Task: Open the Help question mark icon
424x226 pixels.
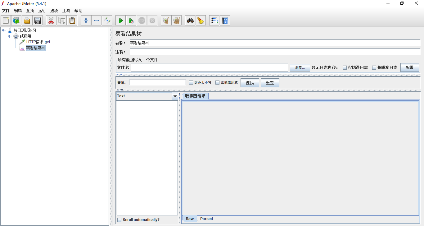Action: point(225,21)
